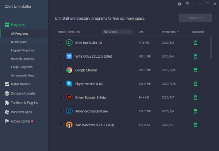Click the Install date sort arrow

point(178,32)
